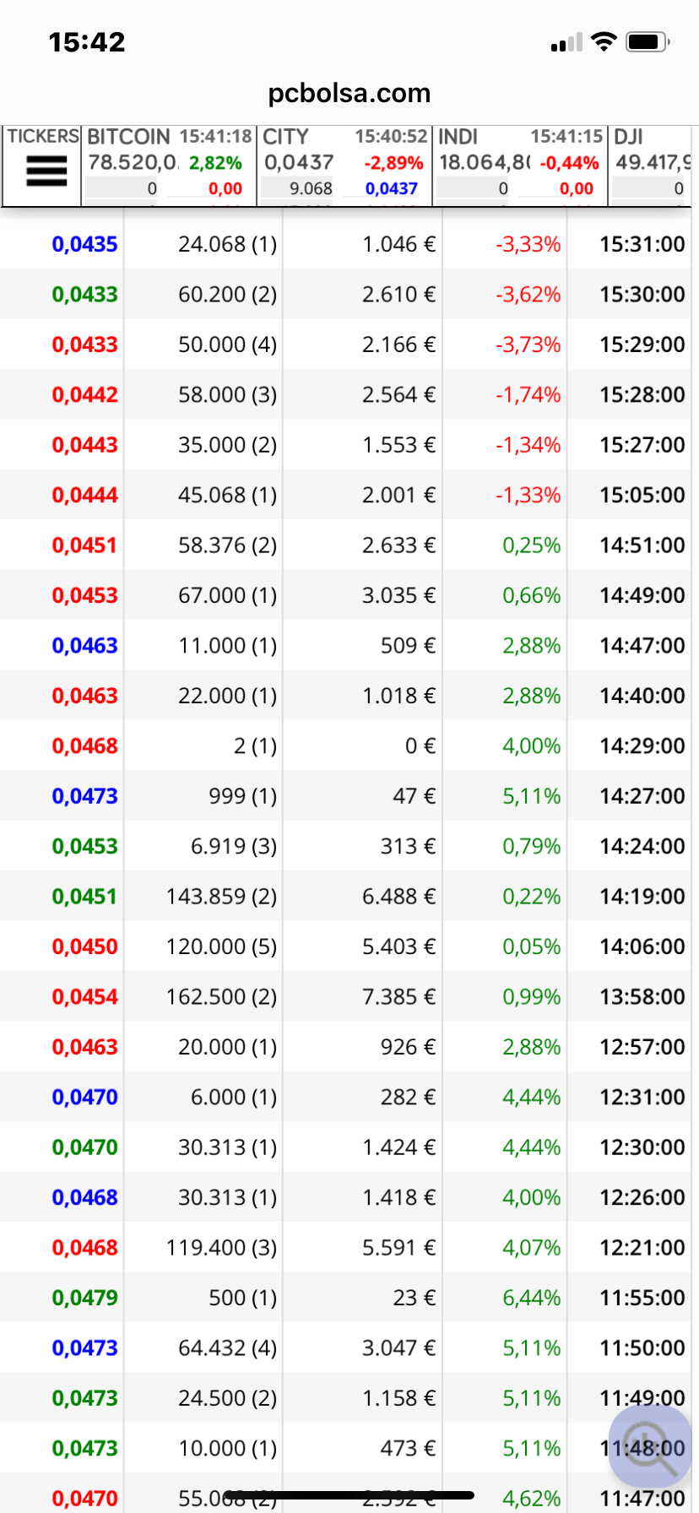This screenshot has height=1513, width=699.
Task: Select price 0,0450
Action: [84, 946]
